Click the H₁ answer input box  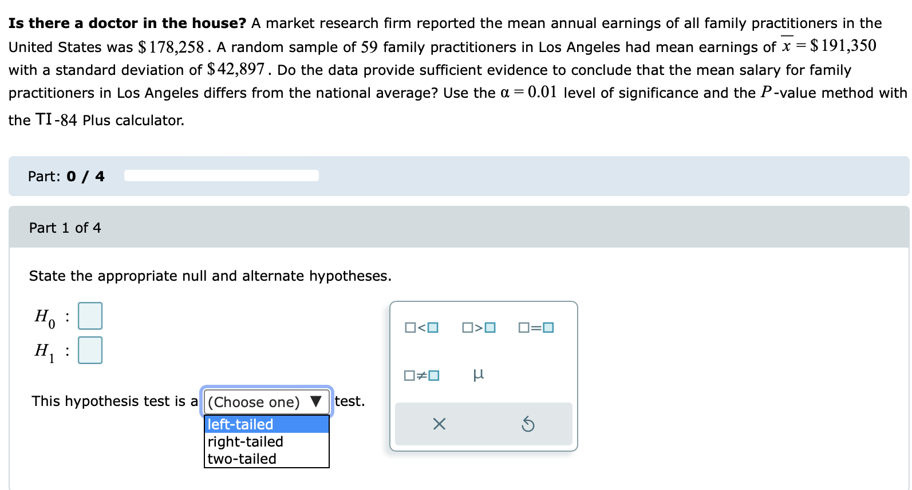[89, 350]
